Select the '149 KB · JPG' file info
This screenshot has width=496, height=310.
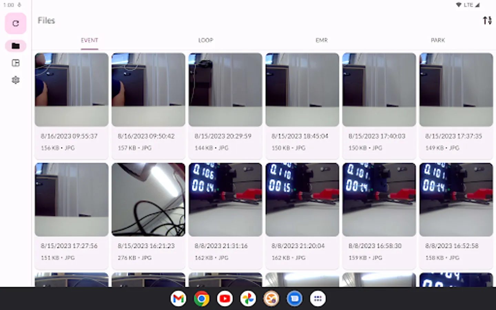442,148
